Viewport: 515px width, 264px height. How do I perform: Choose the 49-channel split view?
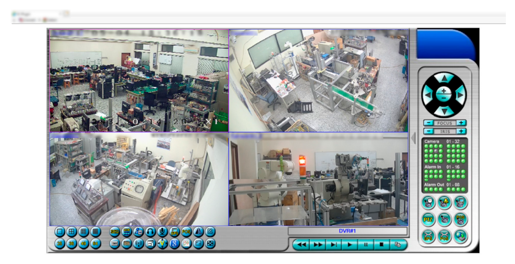(83, 244)
